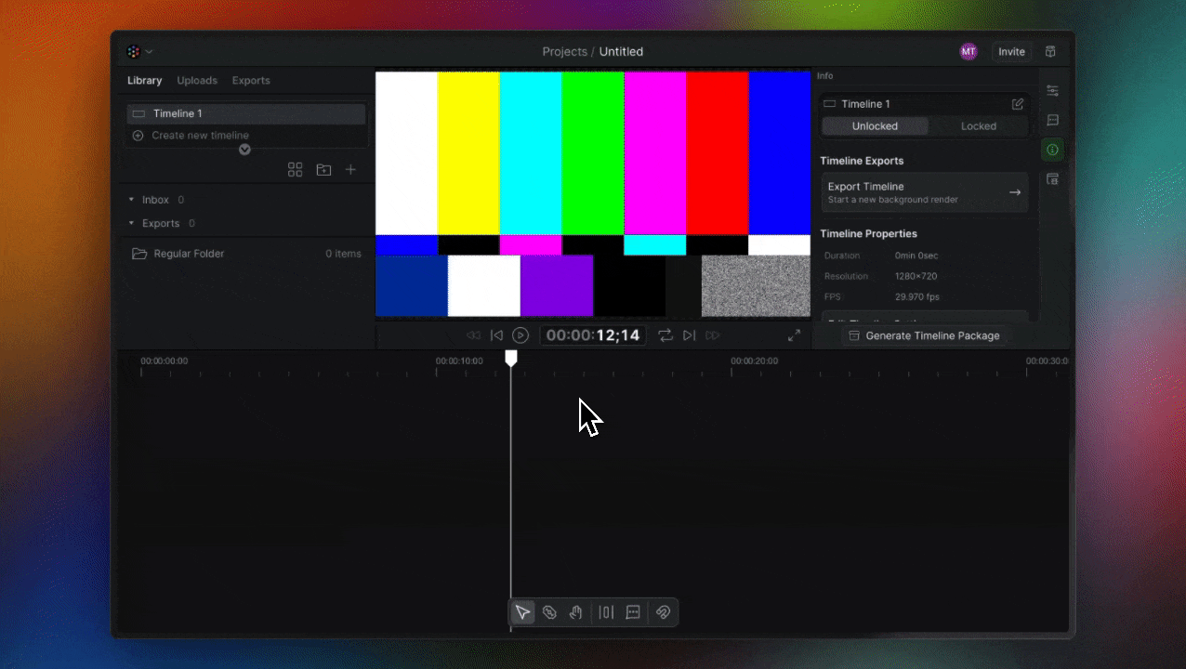The image size is (1186, 669).
Task: Click the plus add icon in library
Action: click(x=350, y=170)
